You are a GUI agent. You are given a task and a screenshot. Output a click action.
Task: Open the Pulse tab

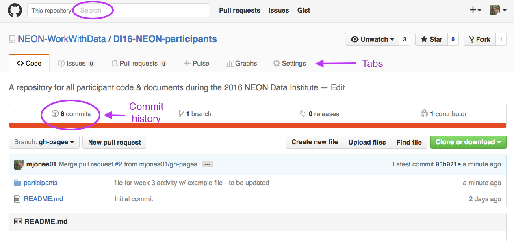(x=196, y=63)
